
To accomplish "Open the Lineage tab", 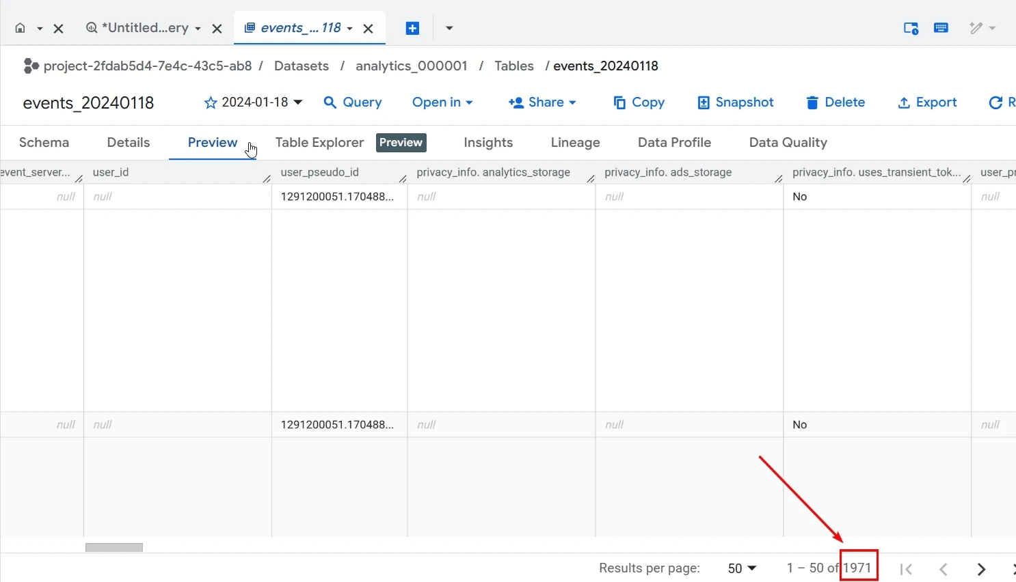I will coord(576,143).
